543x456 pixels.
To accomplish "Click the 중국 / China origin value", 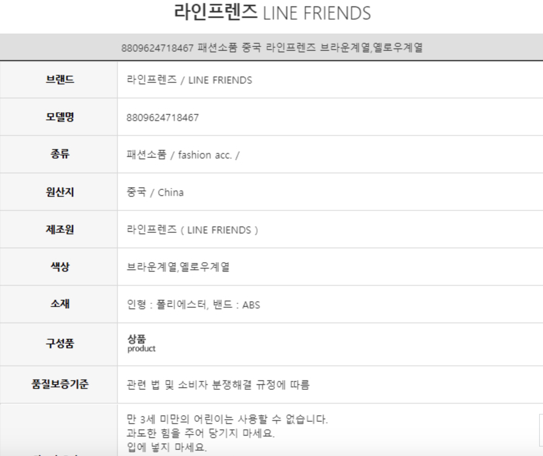I will point(155,192).
